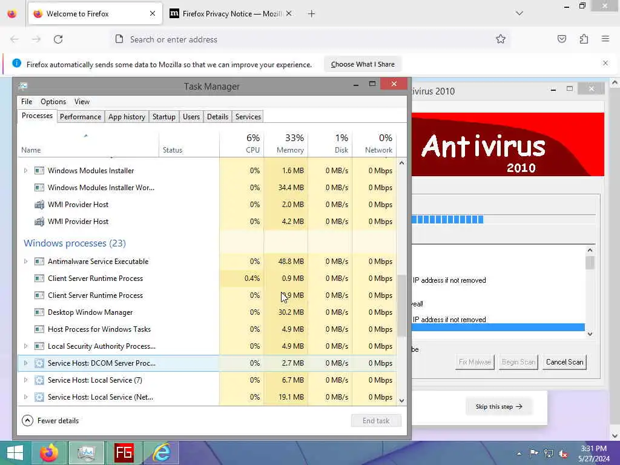
Task: Click the Windows processes (23) group heading
Action: [74, 243]
